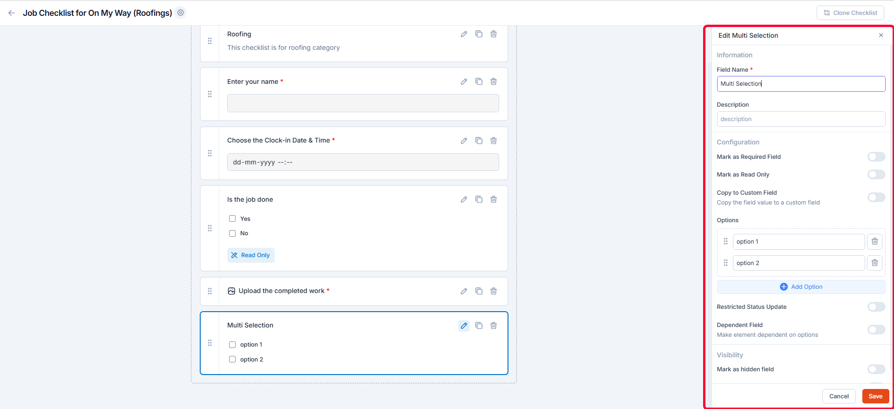The height and width of the screenshot is (409, 894).
Task: Enable Mark as Required Field toggle
Action: pyautogui.click(x=876, y=157)
